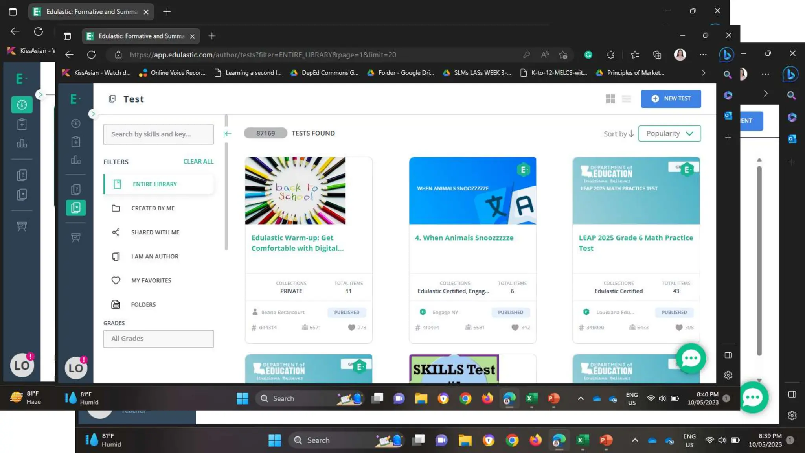Open the chat support bubble icon
Image resolution: width=805 pixels, height=453 pixels.
pos(691,358)
